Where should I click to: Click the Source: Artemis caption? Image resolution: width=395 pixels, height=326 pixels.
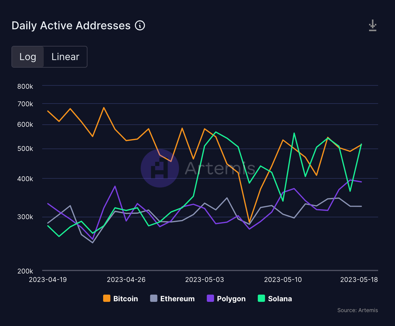[x=358, y=310]
